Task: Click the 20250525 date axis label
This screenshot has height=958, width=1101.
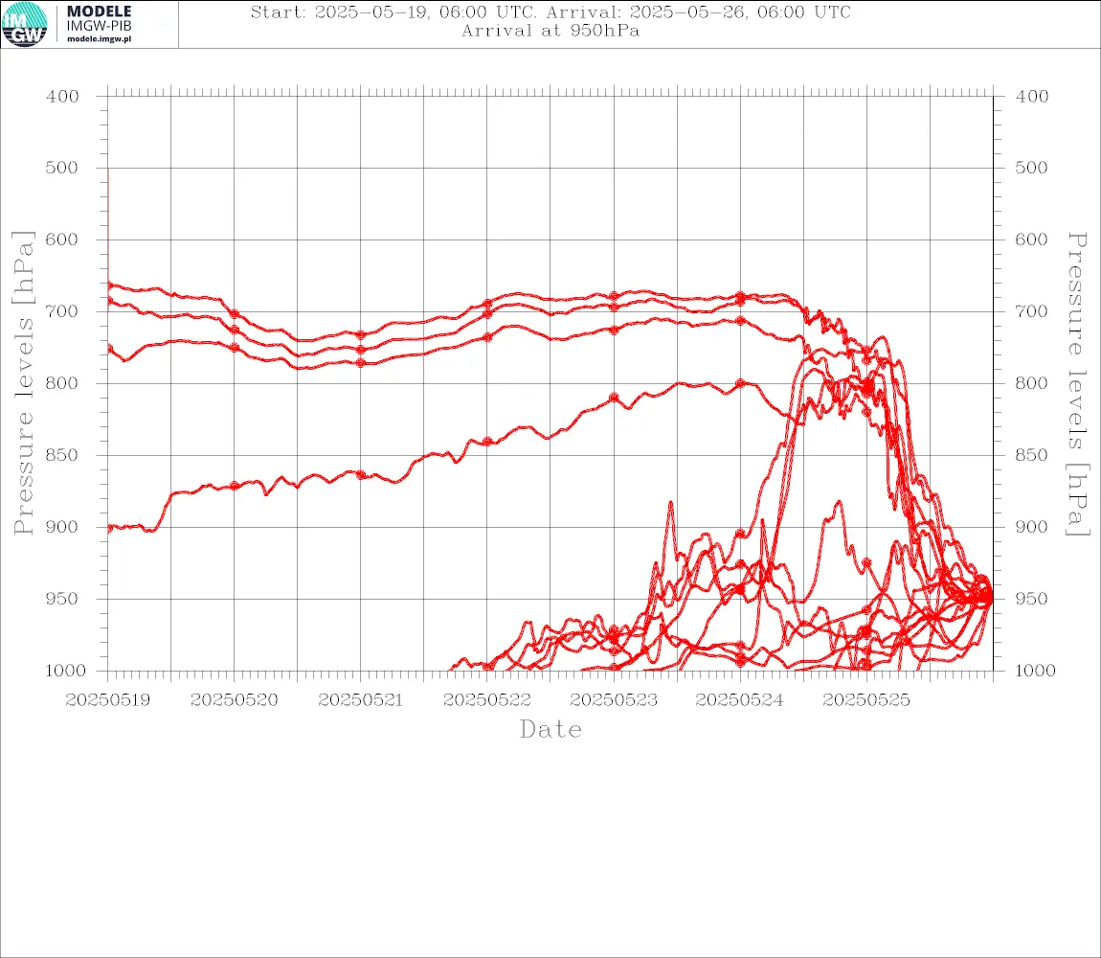Action: 866,700
